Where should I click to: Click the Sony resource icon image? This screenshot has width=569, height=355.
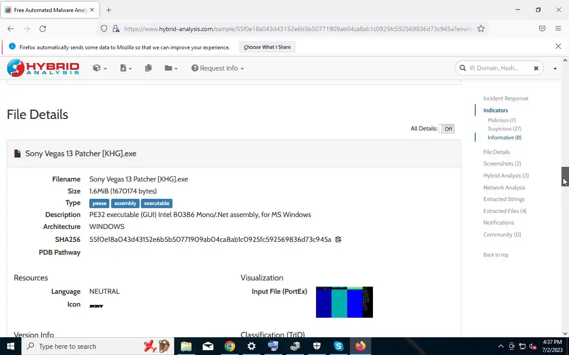click(96, 306)
